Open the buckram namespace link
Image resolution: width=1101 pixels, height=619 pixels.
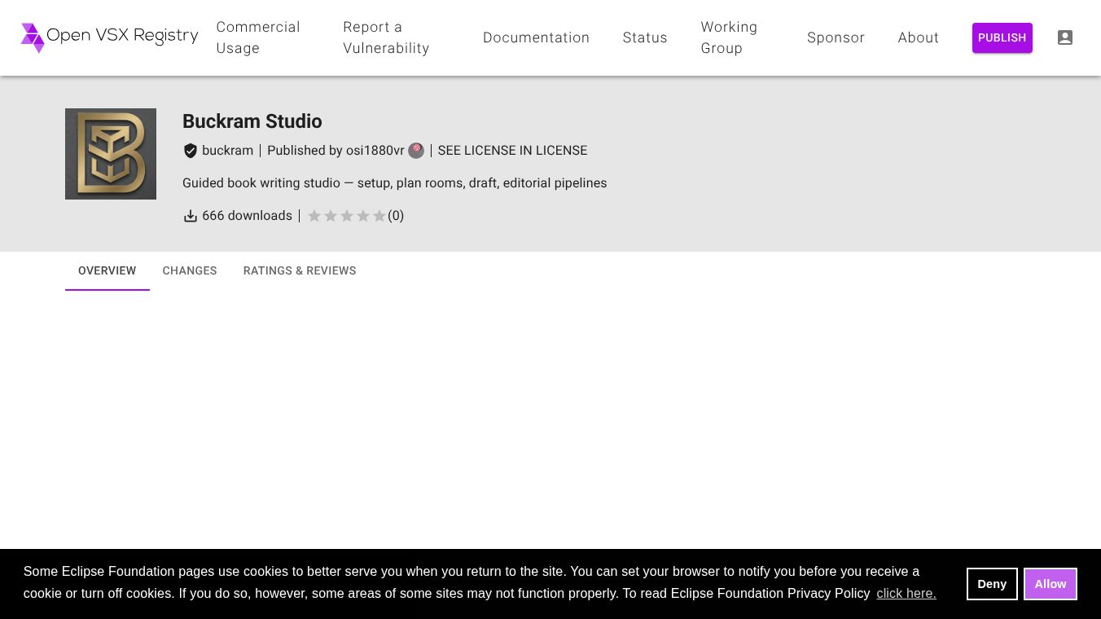[x=227, y=151]
